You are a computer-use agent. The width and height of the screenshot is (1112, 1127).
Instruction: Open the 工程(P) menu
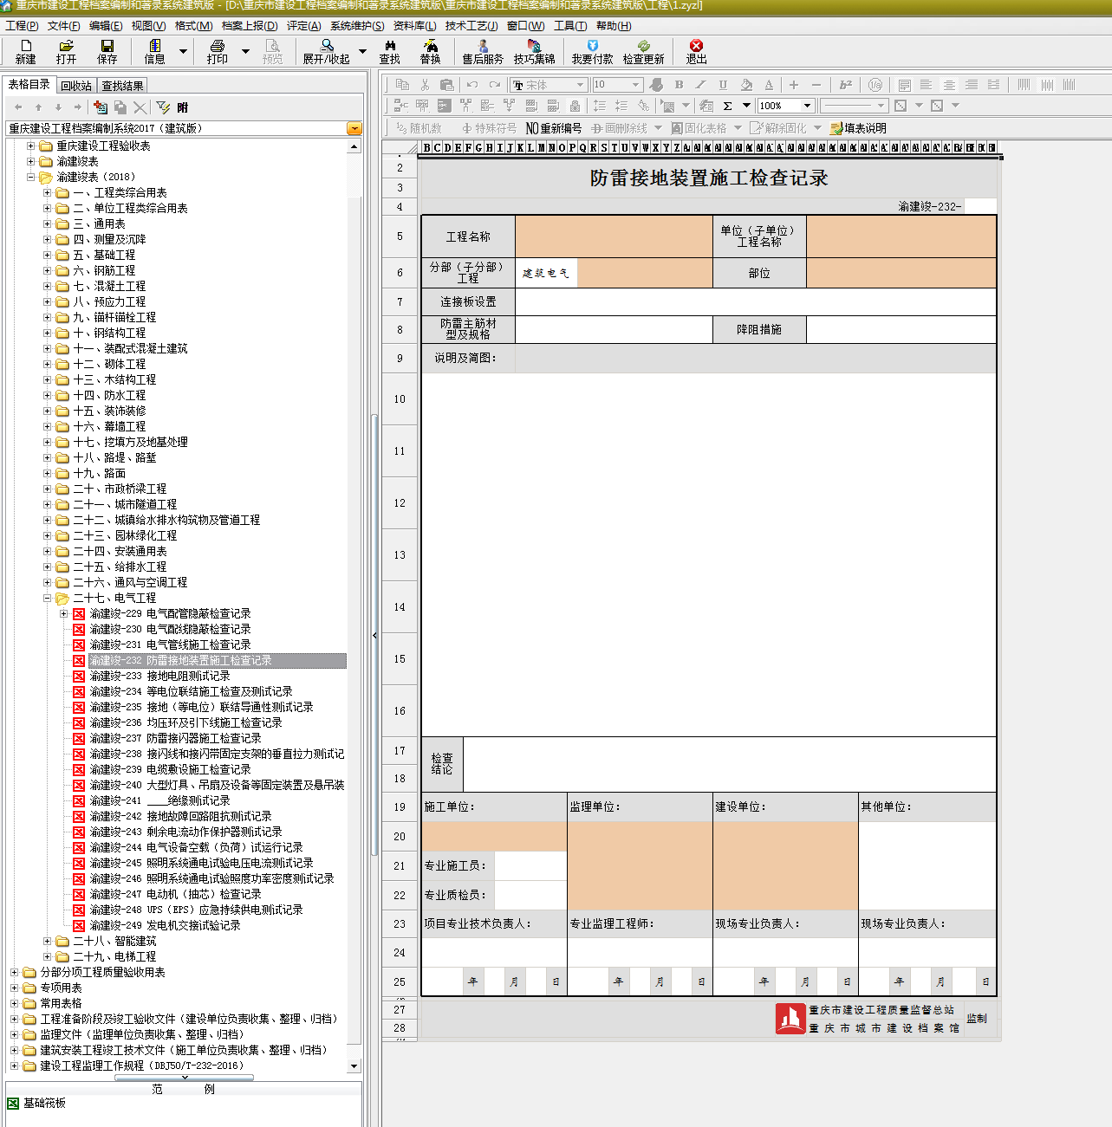(x=22, y=26)
